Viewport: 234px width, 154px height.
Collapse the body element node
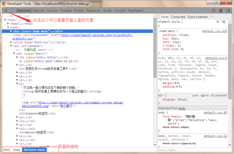8,27
